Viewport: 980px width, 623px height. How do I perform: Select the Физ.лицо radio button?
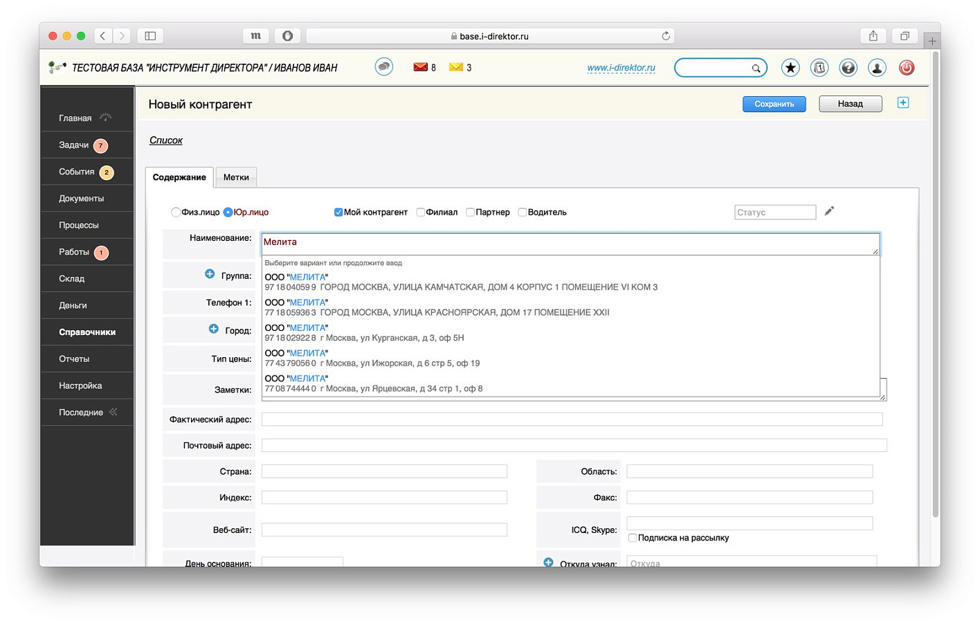176,213
